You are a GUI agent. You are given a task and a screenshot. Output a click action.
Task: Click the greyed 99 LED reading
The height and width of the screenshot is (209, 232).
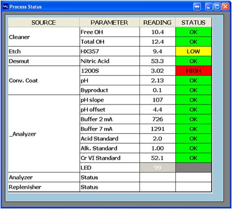click(158, 168)
